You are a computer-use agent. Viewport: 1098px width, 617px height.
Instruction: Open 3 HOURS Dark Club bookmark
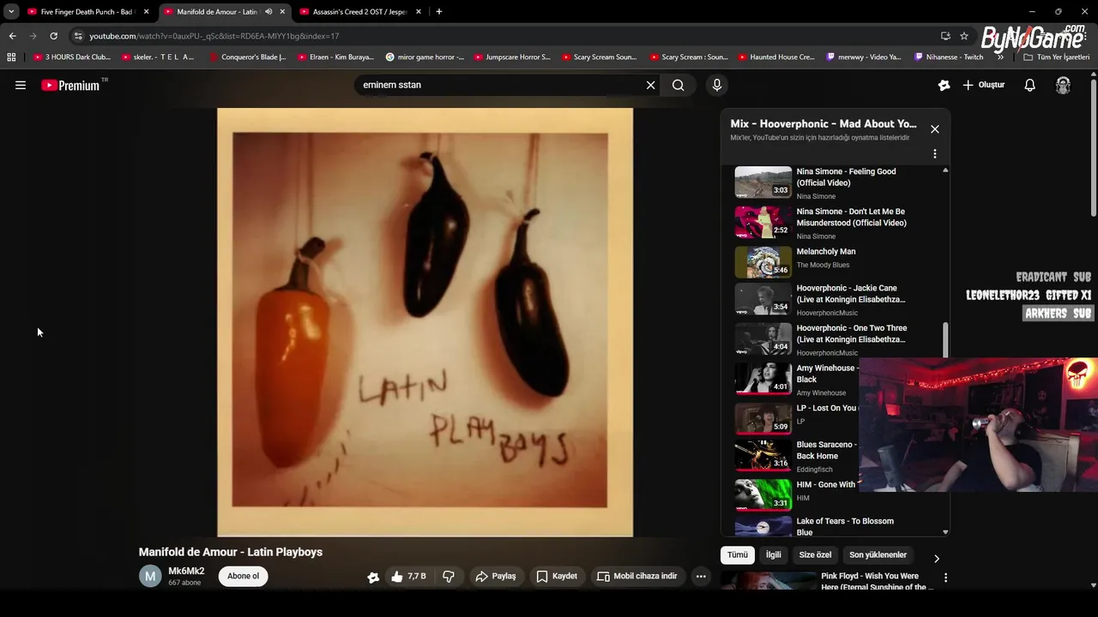click(72, 57)
